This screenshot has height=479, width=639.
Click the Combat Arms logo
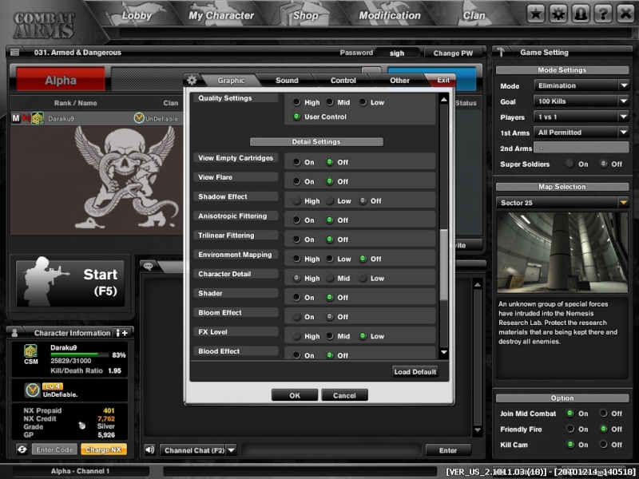coord(44,25)
